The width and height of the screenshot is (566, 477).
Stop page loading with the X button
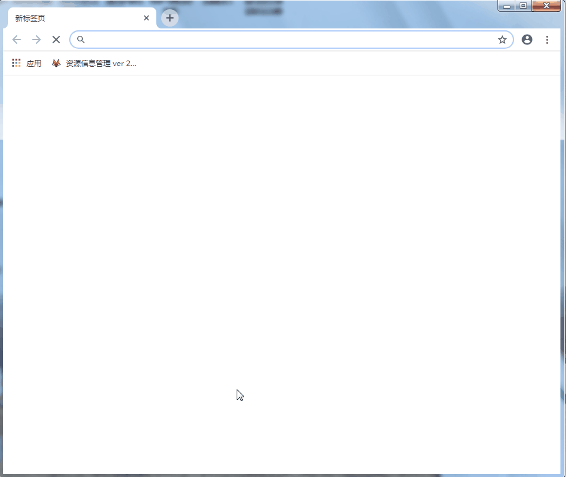point(56,40)
